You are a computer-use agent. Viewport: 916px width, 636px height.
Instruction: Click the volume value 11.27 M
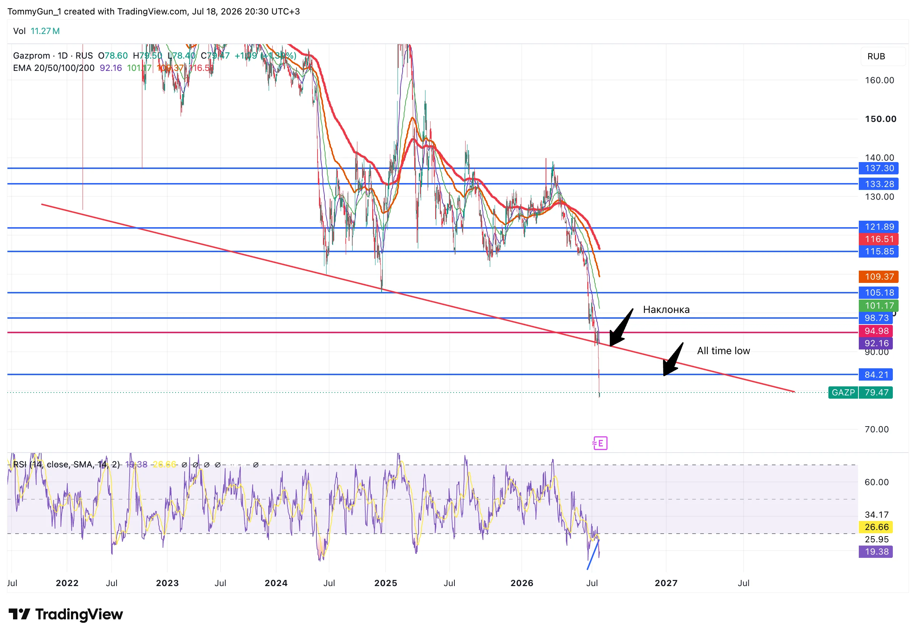(x=45, y=31)
